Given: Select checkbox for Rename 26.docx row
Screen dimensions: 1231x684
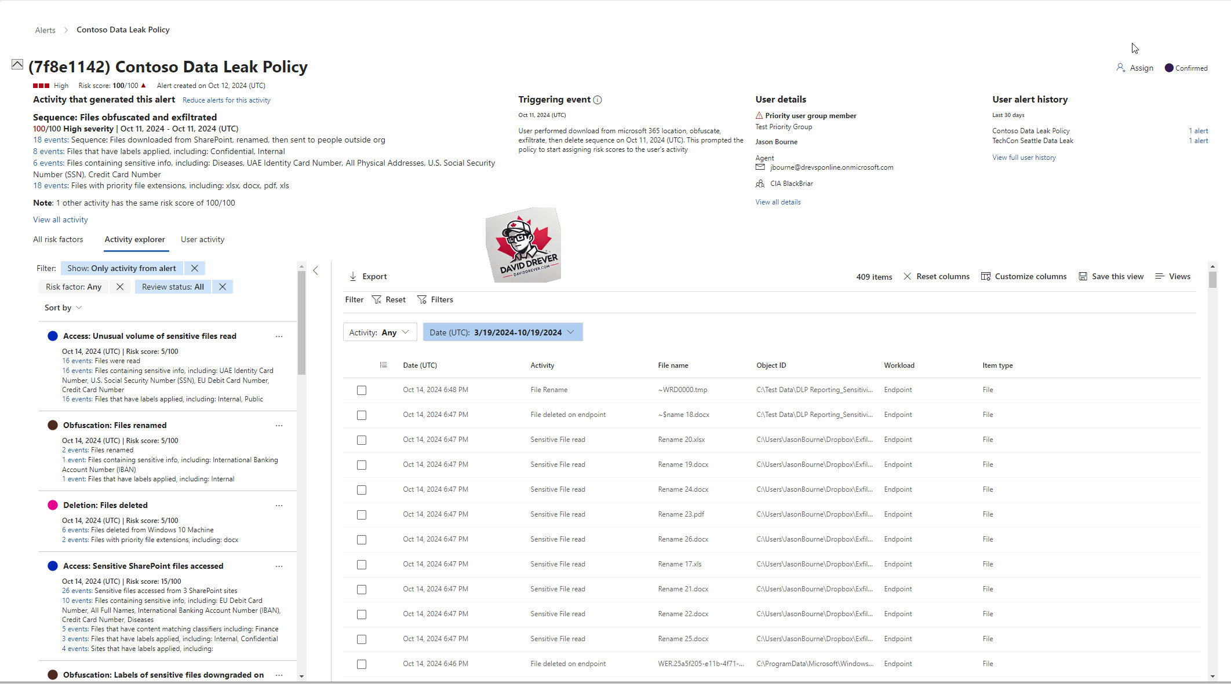Looking at the screenshot, I should [x=362, y=540].
